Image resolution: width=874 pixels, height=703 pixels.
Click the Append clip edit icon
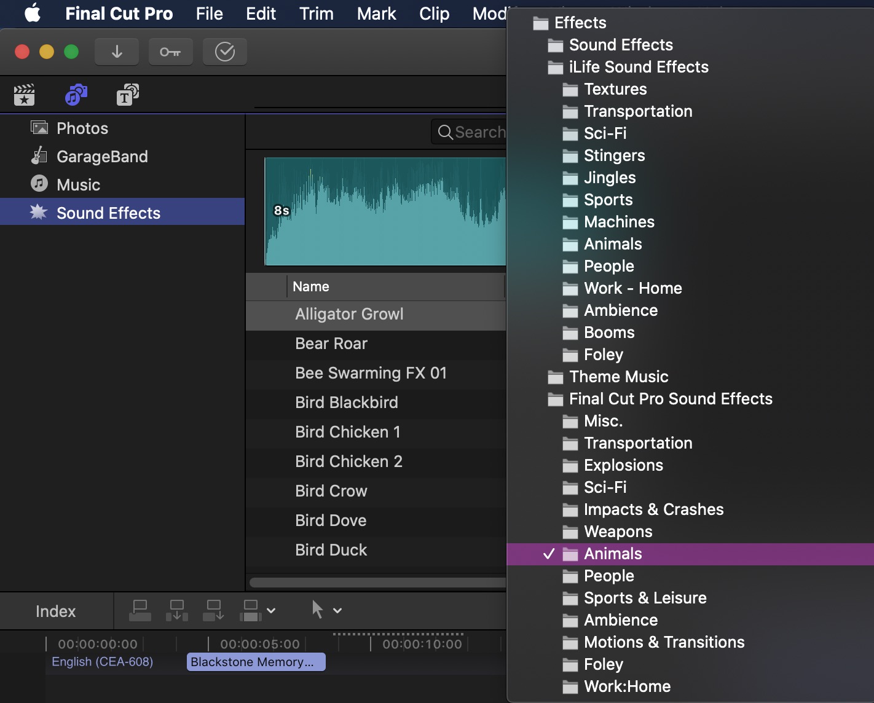pyautogui.click(x=214, y=610)
